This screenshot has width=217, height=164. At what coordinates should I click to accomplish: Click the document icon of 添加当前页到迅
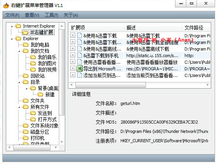[80, 75]
